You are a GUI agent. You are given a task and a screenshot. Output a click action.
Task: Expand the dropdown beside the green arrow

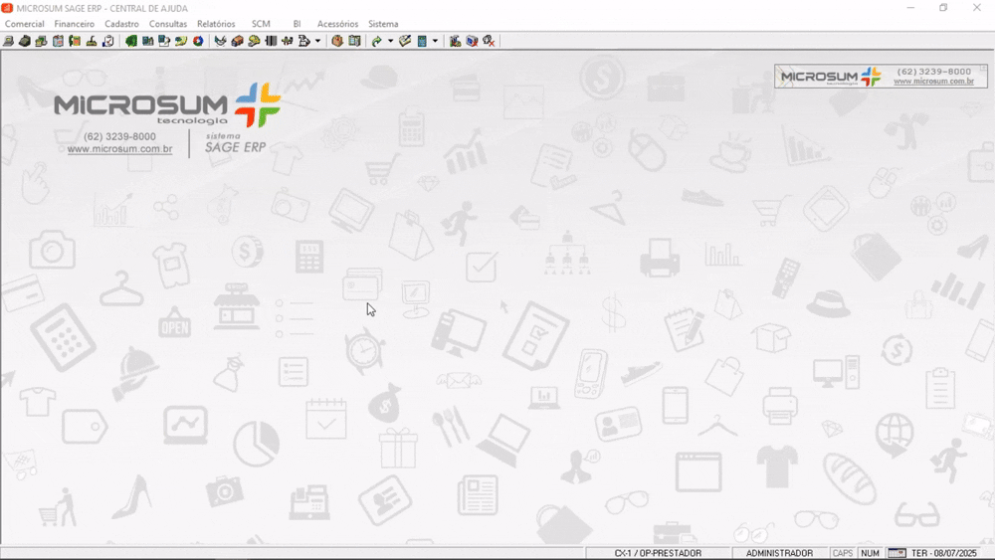click(390, 41)
